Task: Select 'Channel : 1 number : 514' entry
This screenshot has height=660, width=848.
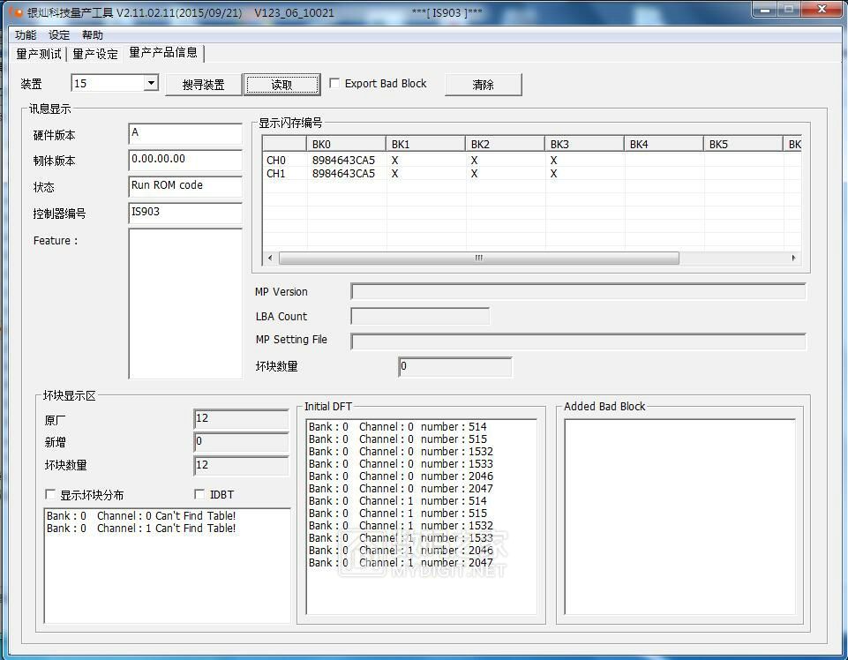Action: [397, 501]
